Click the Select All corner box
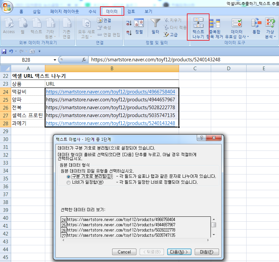This screenshot has height=262, width=279. tap(6, 69)
